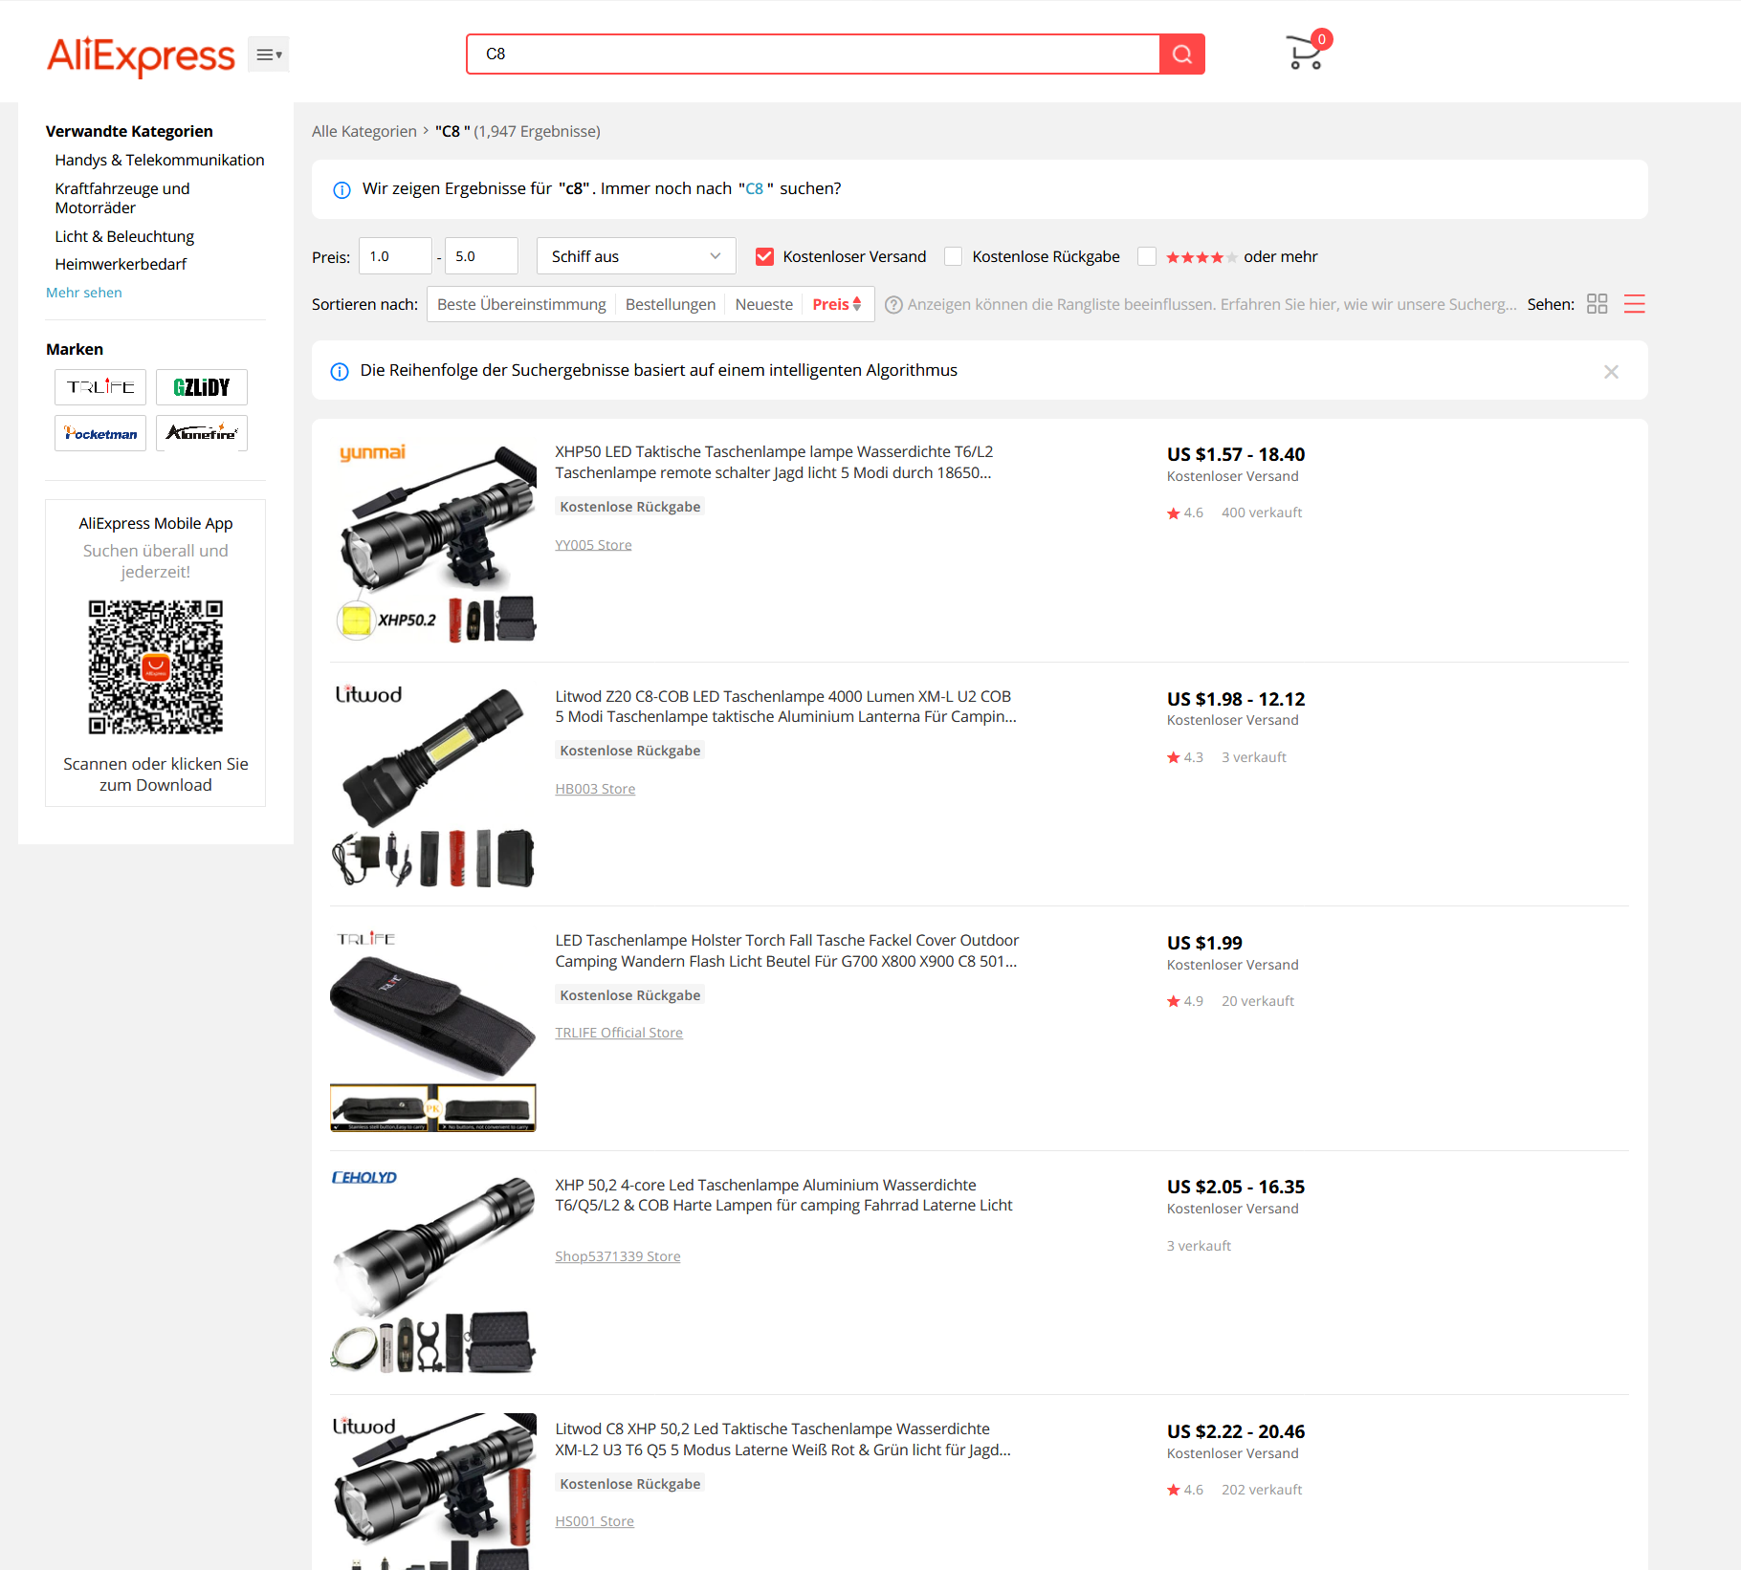Screen dimensions: 1741x1570
Task: Click price US $1.99
Action: (1204, 943)
